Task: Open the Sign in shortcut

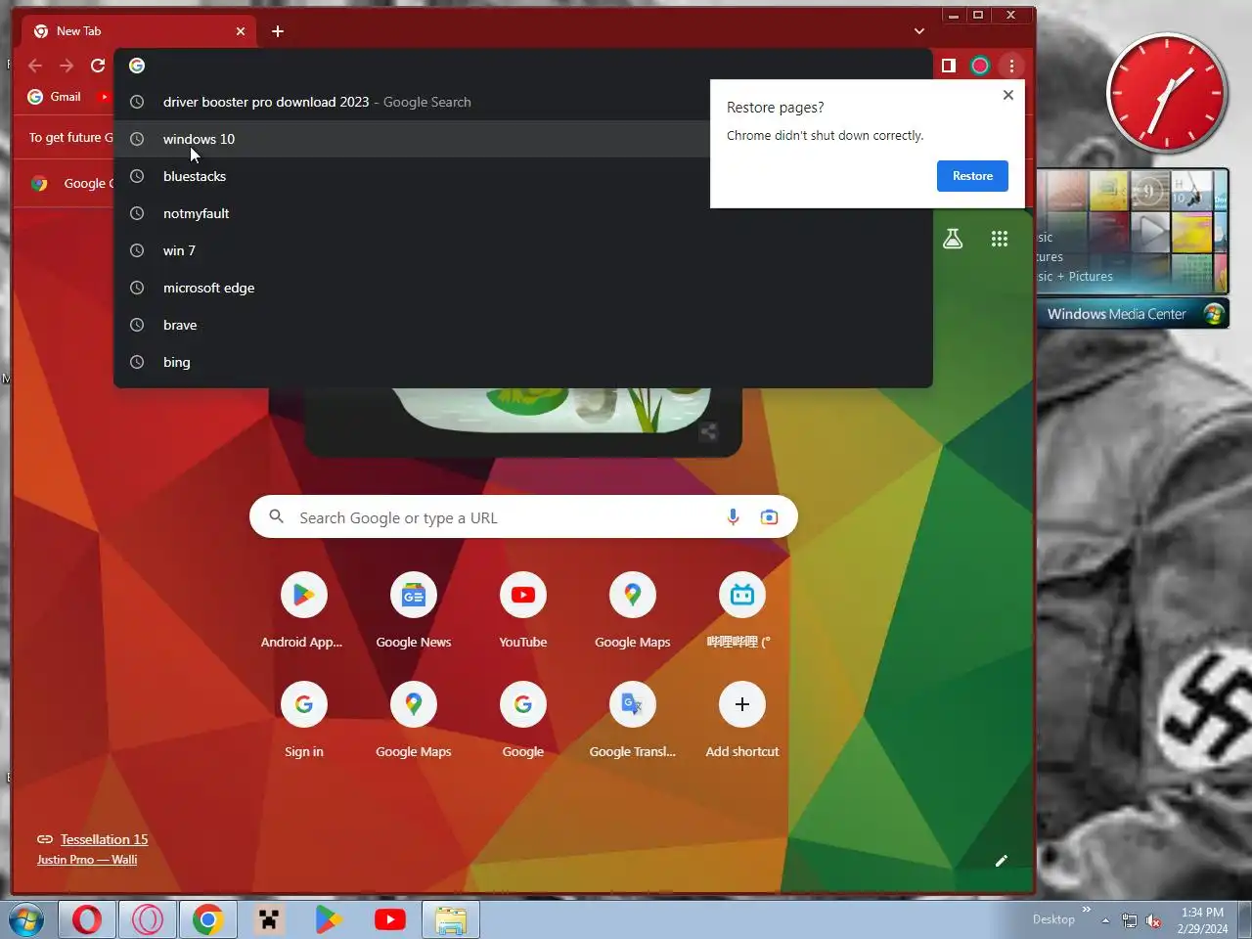Action: (303, 721)
